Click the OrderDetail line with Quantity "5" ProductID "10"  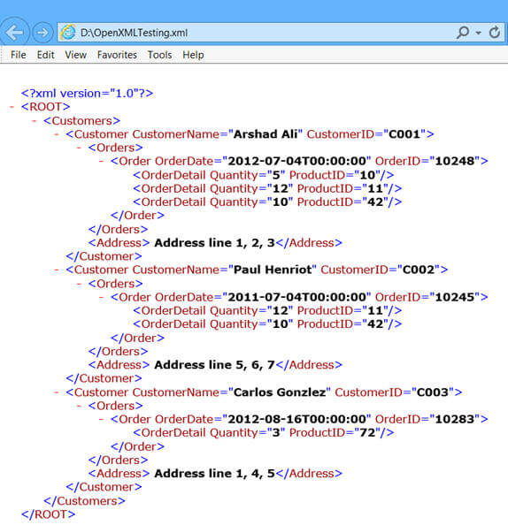pyautogui.click(x=264, y=175)
